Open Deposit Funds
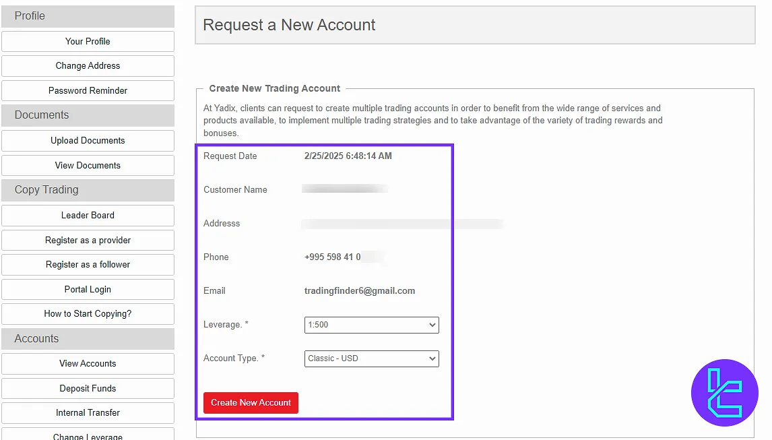Viewport: 772px width, 440px height. 88,388
